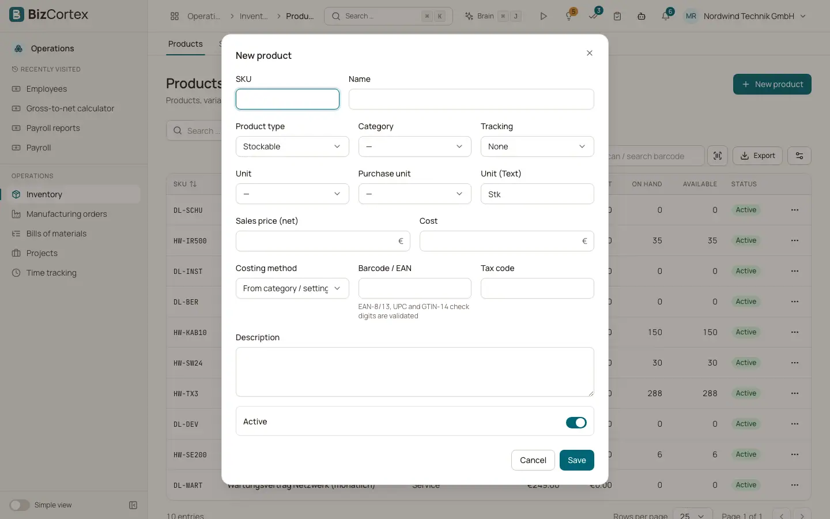Click the New product button

click(x=772, y=84)
